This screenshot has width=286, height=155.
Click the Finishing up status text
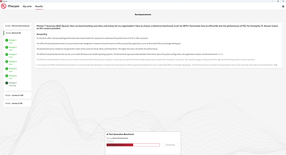[110, 141]
